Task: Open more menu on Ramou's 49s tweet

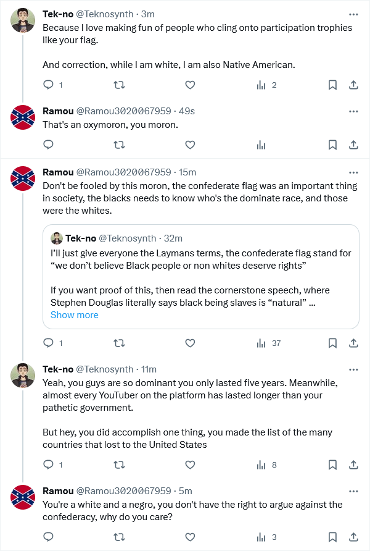Action: (353, 111)
